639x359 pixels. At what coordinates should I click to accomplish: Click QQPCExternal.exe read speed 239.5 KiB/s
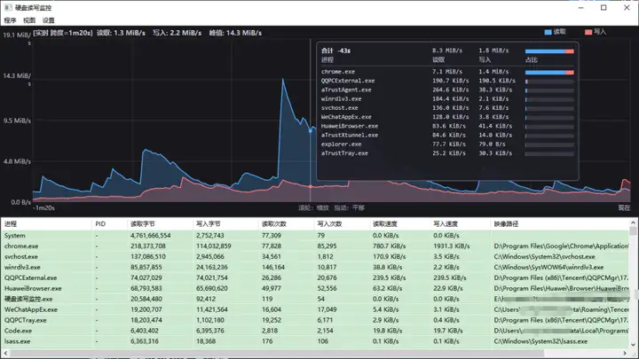(x=390, y=277)
